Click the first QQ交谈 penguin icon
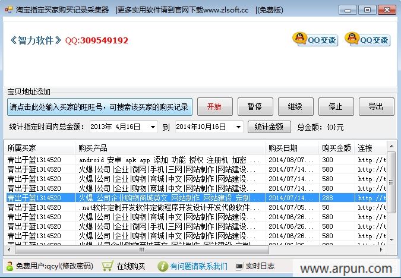This screenshot has height=278, width=401. [x=300, y=39]
